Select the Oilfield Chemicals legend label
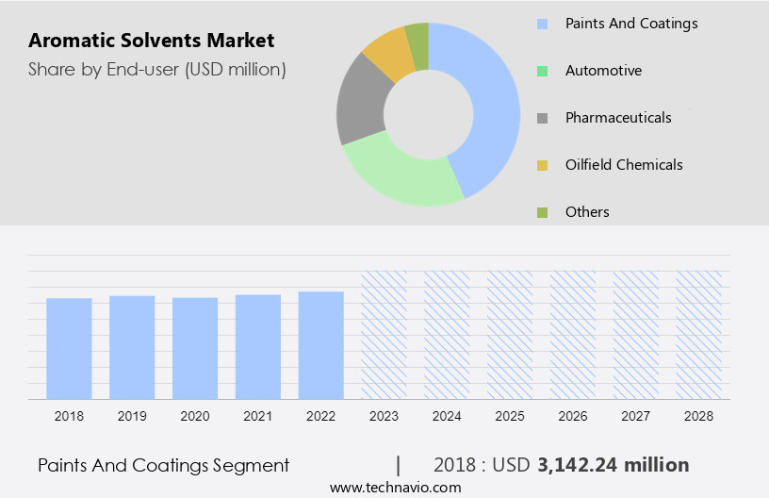The height and width of the screenshot is (498, 769). [624, 165]
